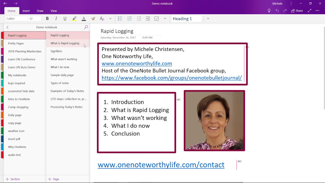Select the Intro to OneNote section
Screen dimensions: 325x183
tap(25, 99)
